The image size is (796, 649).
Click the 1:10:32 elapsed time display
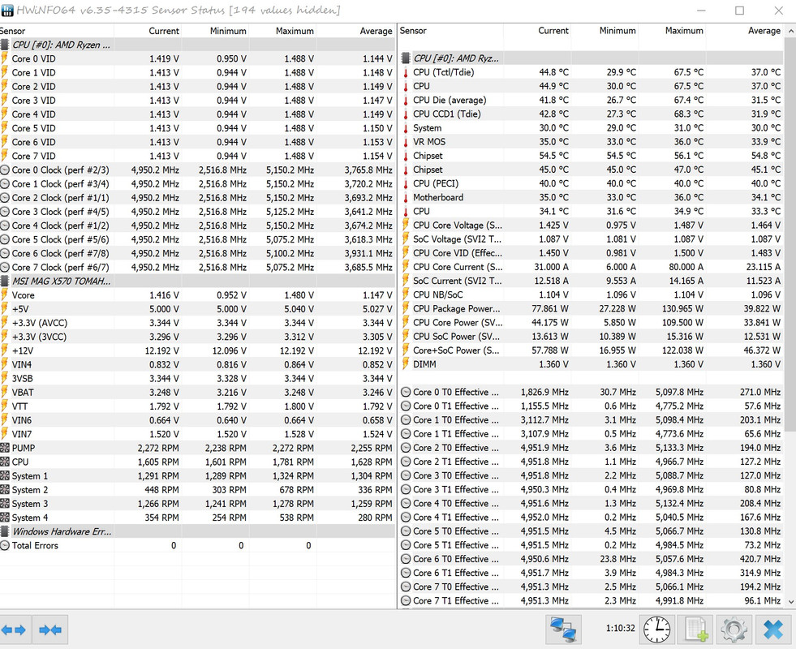(621, 628)
